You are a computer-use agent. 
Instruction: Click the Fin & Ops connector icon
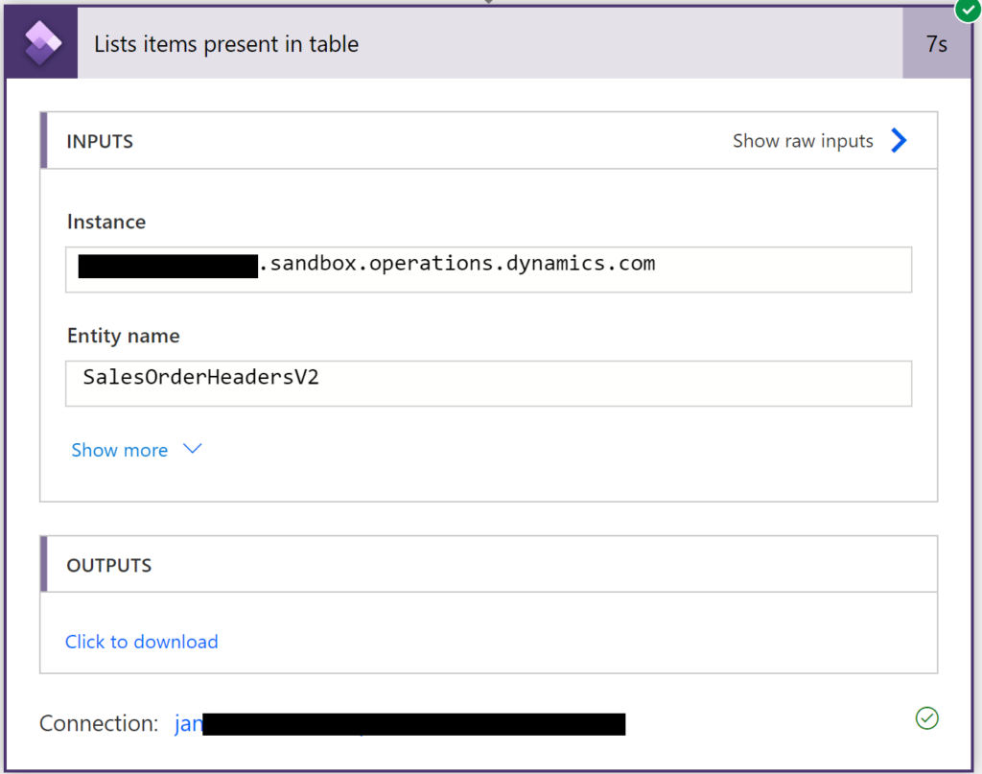[x=41, y=42]
